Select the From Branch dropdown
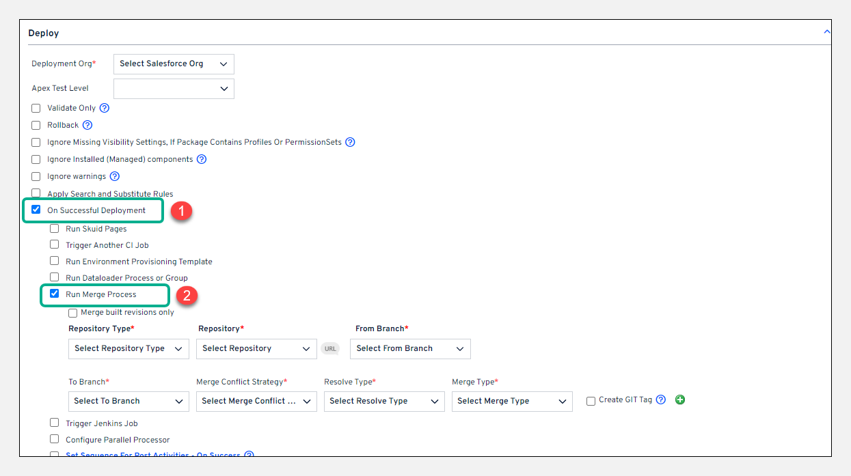The height and width of the screenshot is (476, 851). coord(410,348)
